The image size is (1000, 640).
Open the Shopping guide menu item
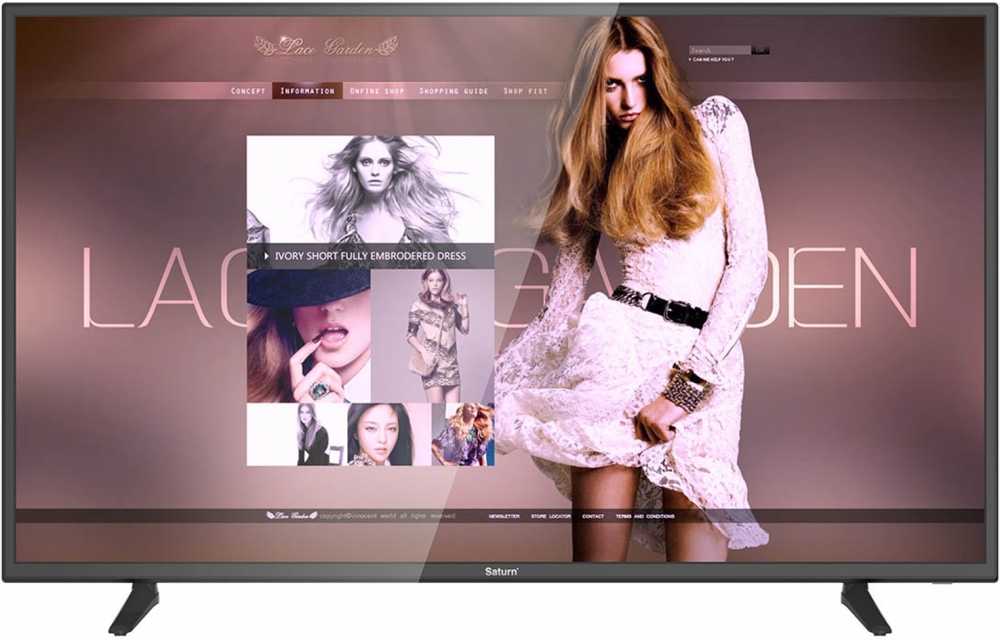tap(454, 91)
